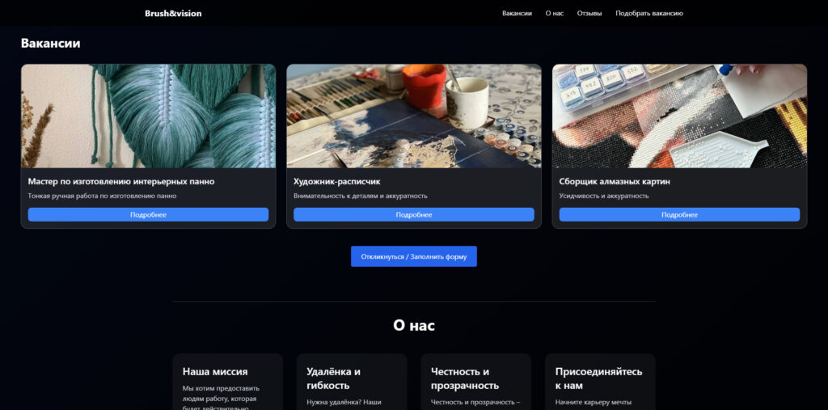Select the Честность и прозрачность card heading

(x=465, y=378)
